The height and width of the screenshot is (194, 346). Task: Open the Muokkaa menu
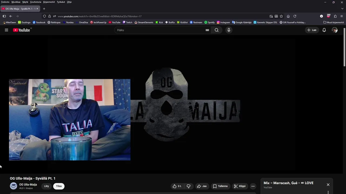coord(16,2)
